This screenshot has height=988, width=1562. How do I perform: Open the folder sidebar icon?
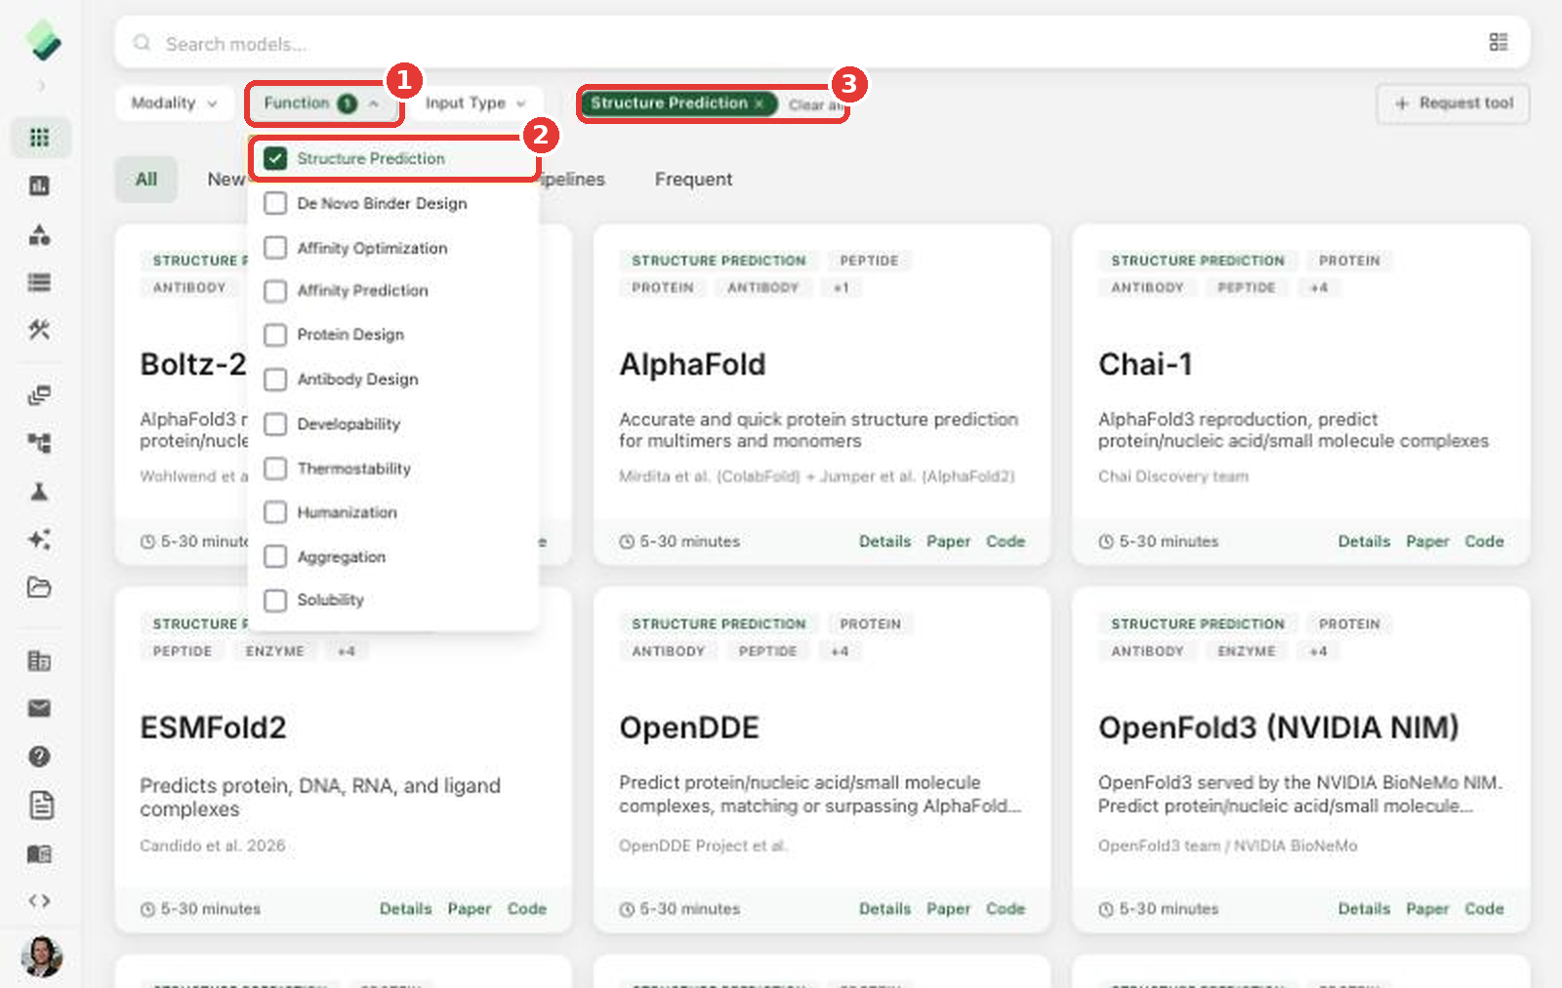40,587
